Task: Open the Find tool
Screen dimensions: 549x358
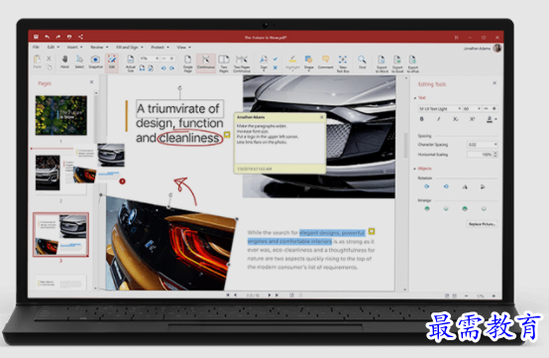Action: 362,62
